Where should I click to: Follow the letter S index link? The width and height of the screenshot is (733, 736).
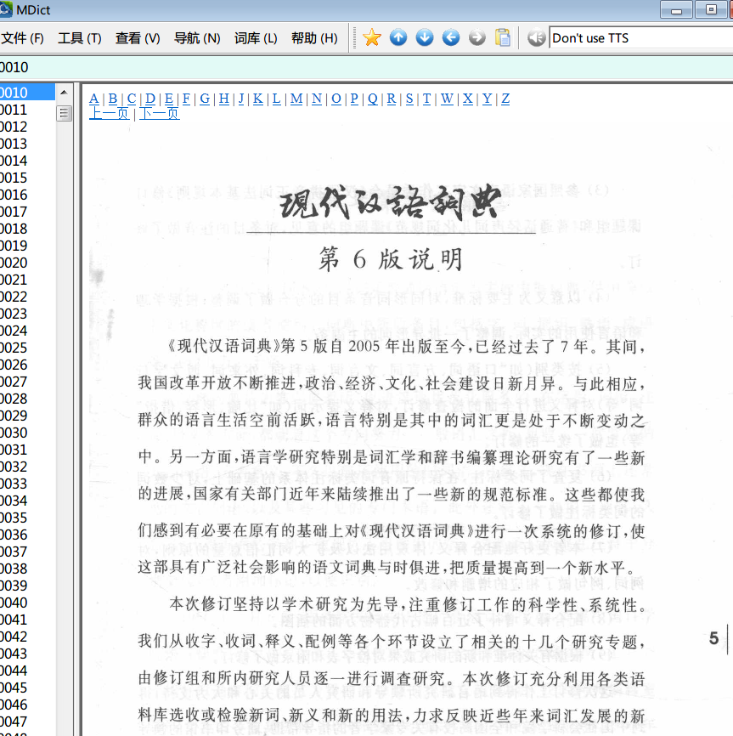(x=409, y=99)
